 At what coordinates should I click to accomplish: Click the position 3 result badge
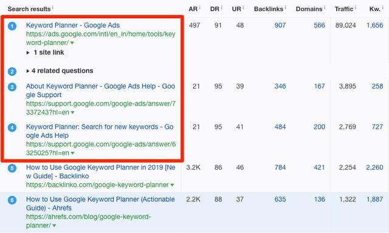12,87
